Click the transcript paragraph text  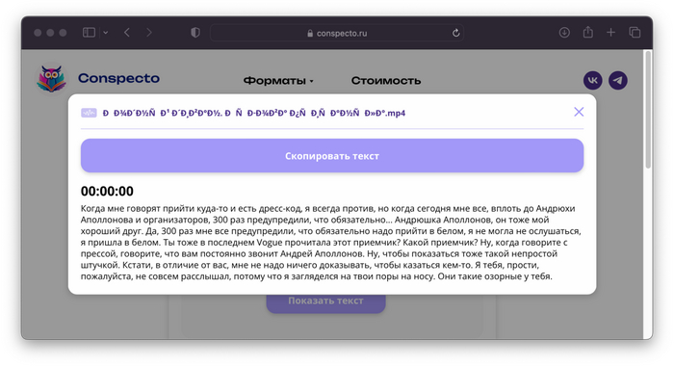tap(330, 242)
